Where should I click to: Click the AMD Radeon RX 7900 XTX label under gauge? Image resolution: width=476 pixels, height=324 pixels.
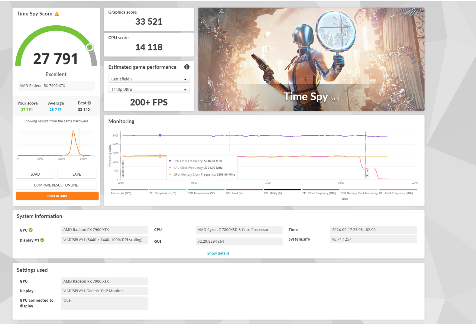[x=56, y=86]
